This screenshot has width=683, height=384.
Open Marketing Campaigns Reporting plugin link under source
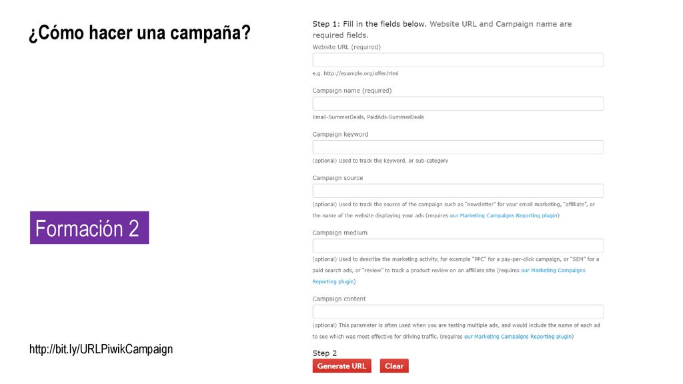pyautogui.click(x=504, y=215)
